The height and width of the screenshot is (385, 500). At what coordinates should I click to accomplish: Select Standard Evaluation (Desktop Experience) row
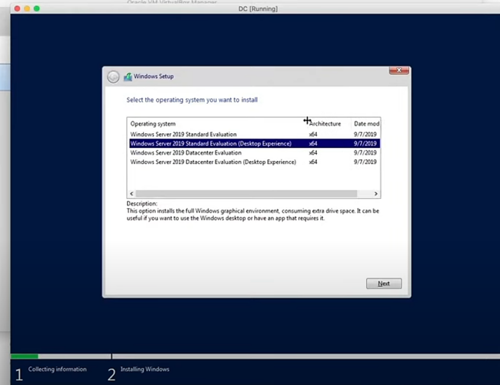pos(210,143)
